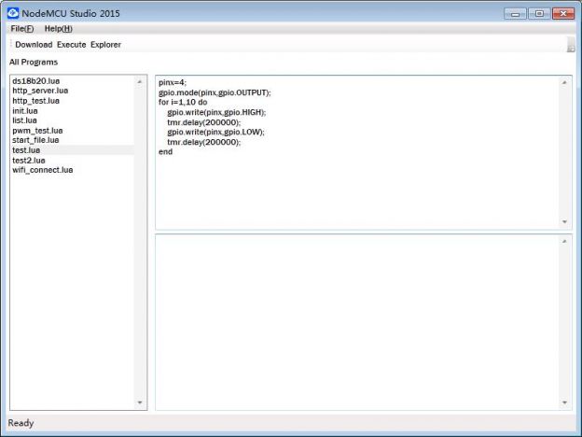Click the end keyword line in editor

click(165, 151)
